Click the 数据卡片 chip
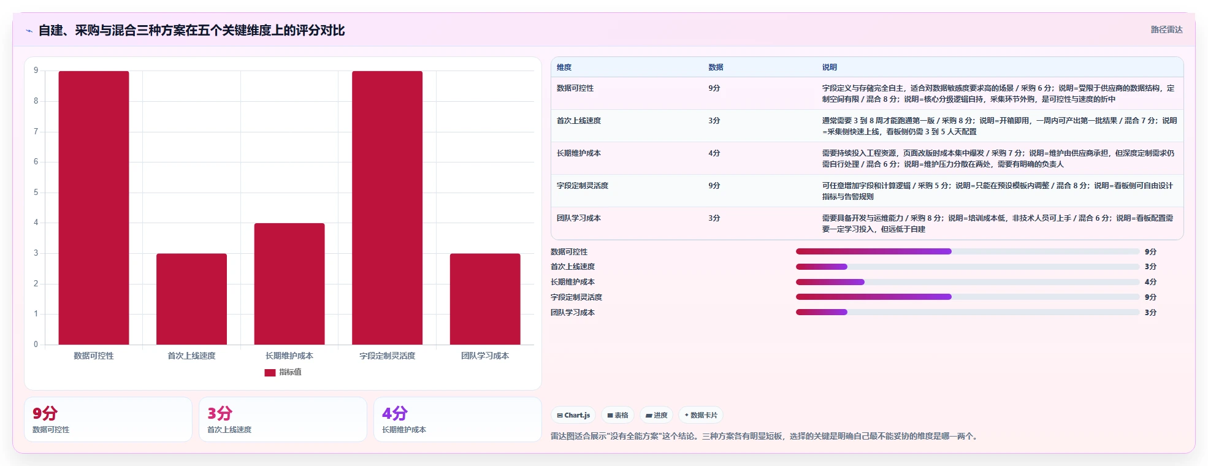 (x=700, y=415)
